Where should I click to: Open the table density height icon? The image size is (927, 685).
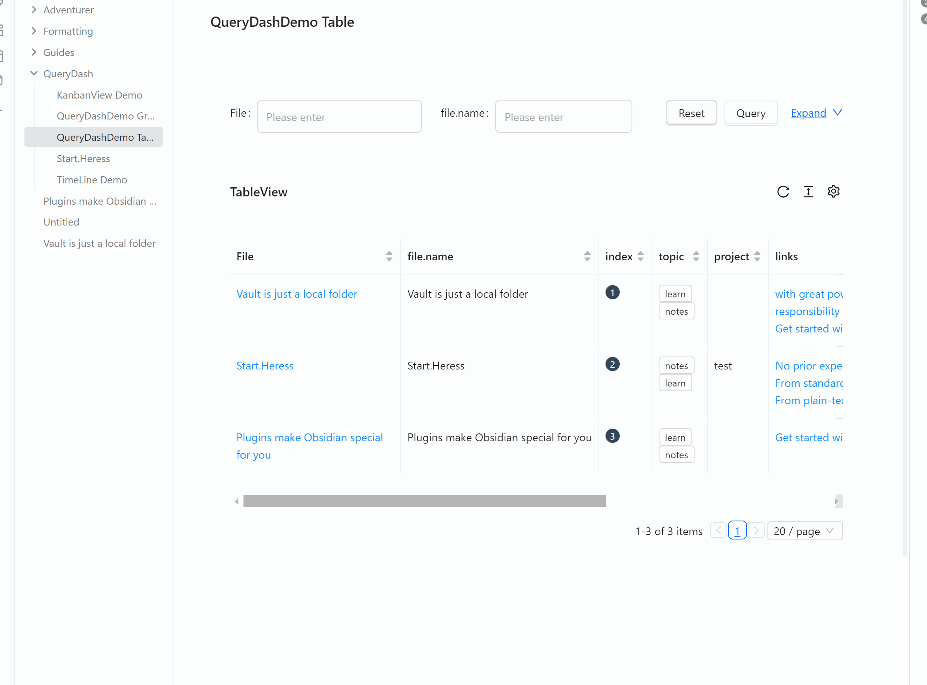[x=808, y=192]
